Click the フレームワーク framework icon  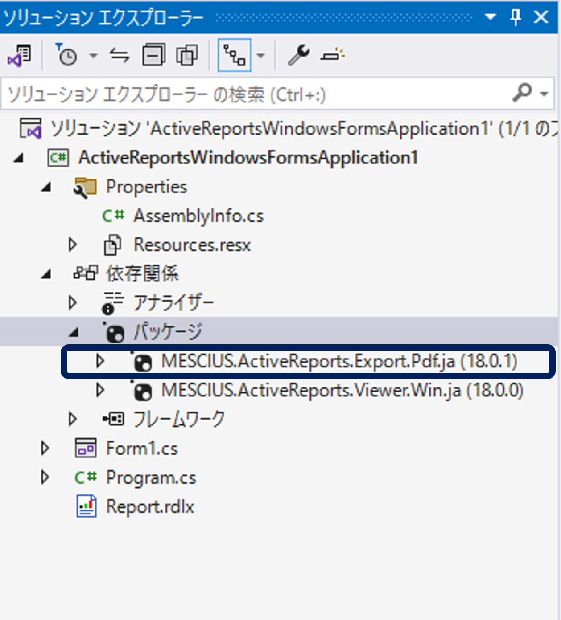click(113, 419)
